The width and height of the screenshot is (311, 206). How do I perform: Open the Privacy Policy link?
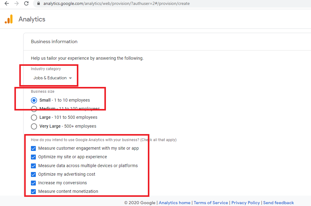click(245, 203)
